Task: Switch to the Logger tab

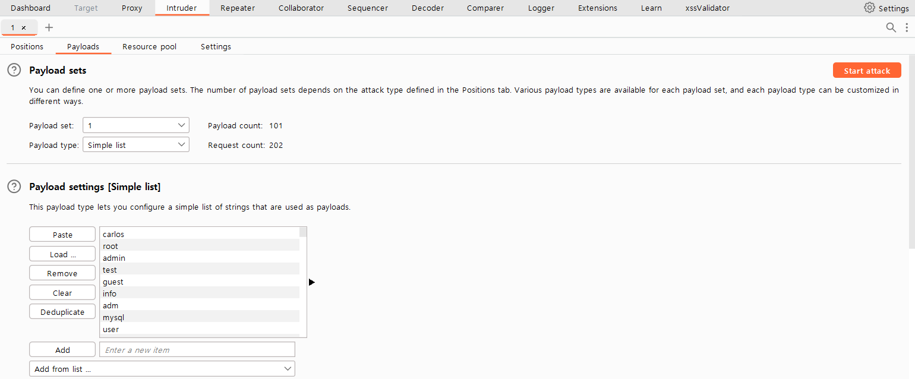Action: point(541,8)
